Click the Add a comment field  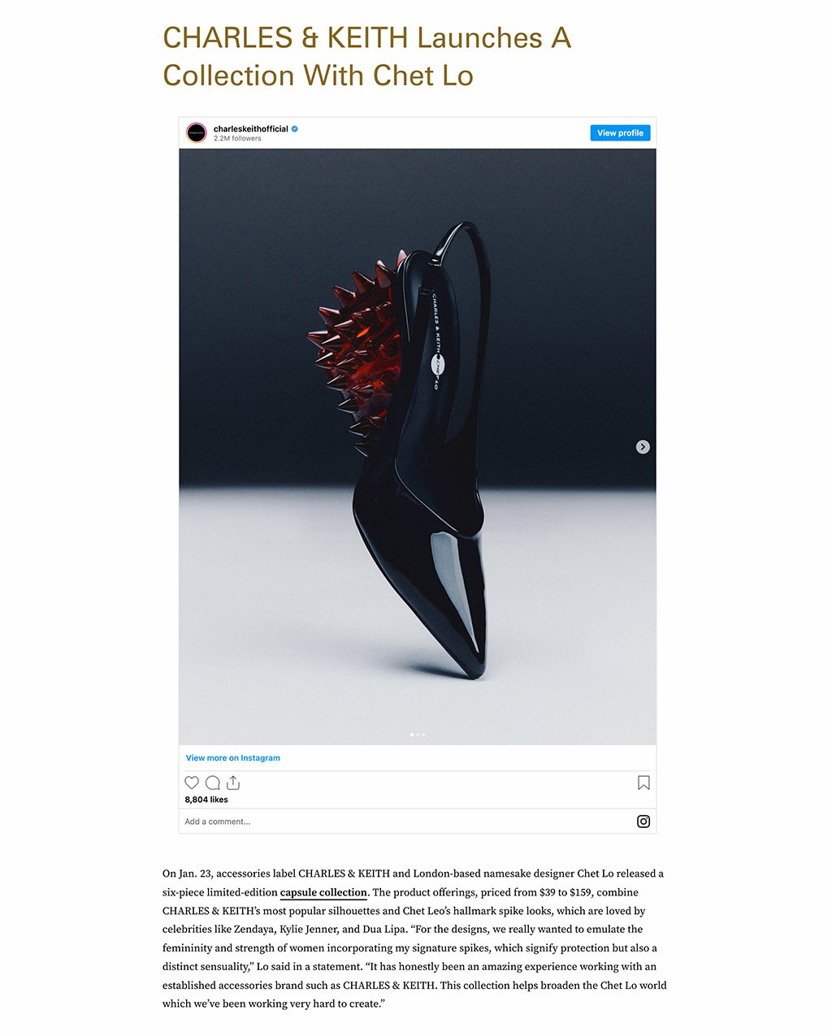point(406,821)
